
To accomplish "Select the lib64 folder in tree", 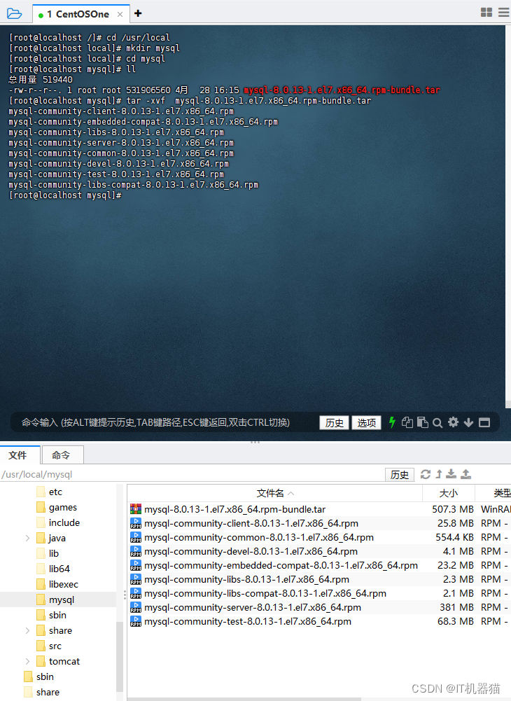I will point(59,569).
